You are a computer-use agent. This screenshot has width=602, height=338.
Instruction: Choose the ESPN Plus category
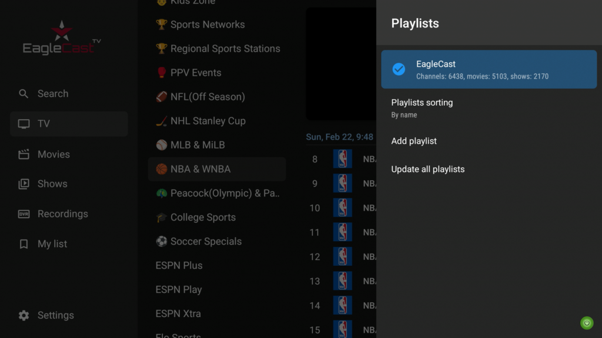(x=179, y=265)
